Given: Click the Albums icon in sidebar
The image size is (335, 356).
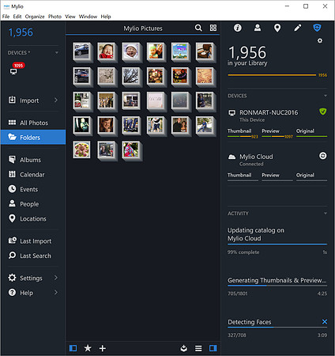Looking at the screenshot, I should [x=12, y=159].
